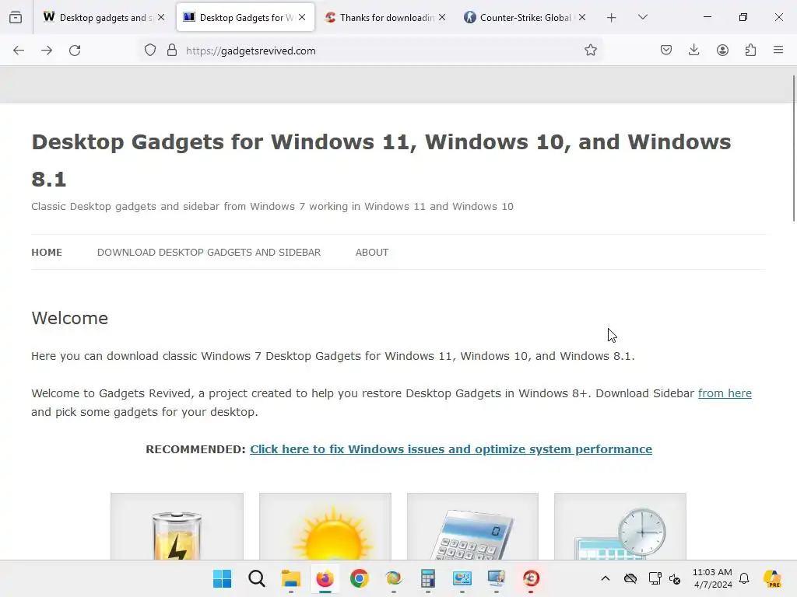This screenshot has height=597, width=797.
Task: Click site title Desktop Gadgets for Windows heading
Action: (381, 160)
